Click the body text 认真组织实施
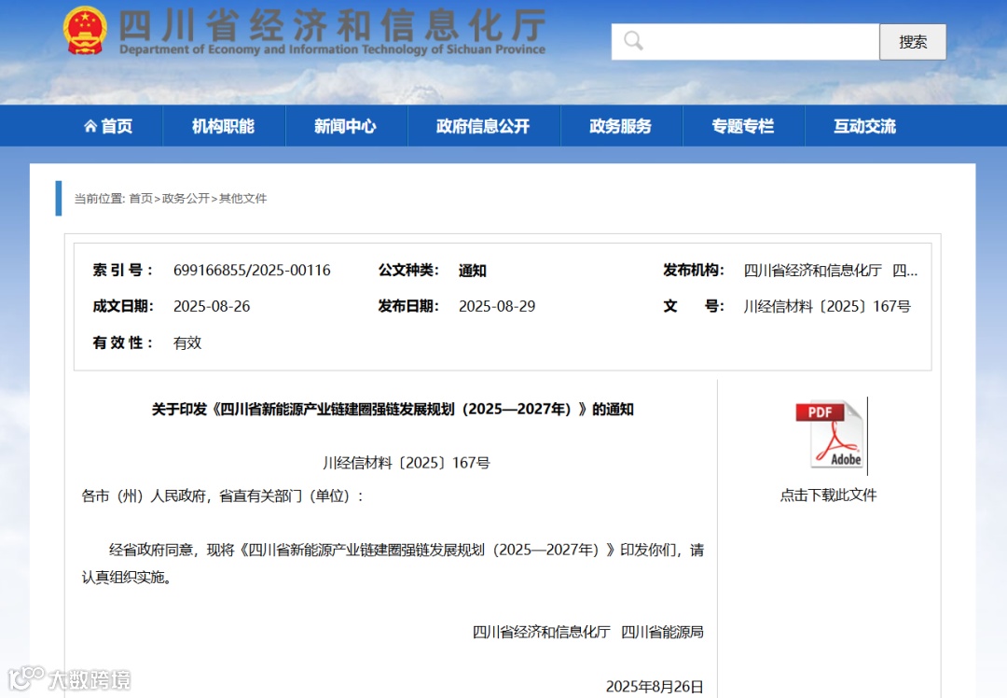The image size is (1007, 698). coord(127,578)
